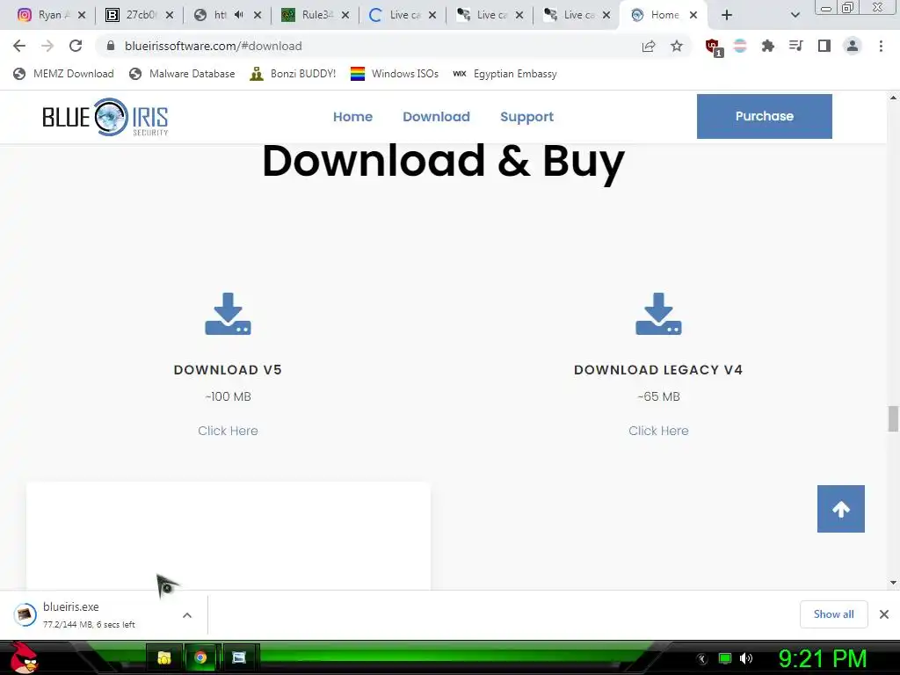Click Show all downloads button
This screenshot has height=675, width=900.
(833, 614)
